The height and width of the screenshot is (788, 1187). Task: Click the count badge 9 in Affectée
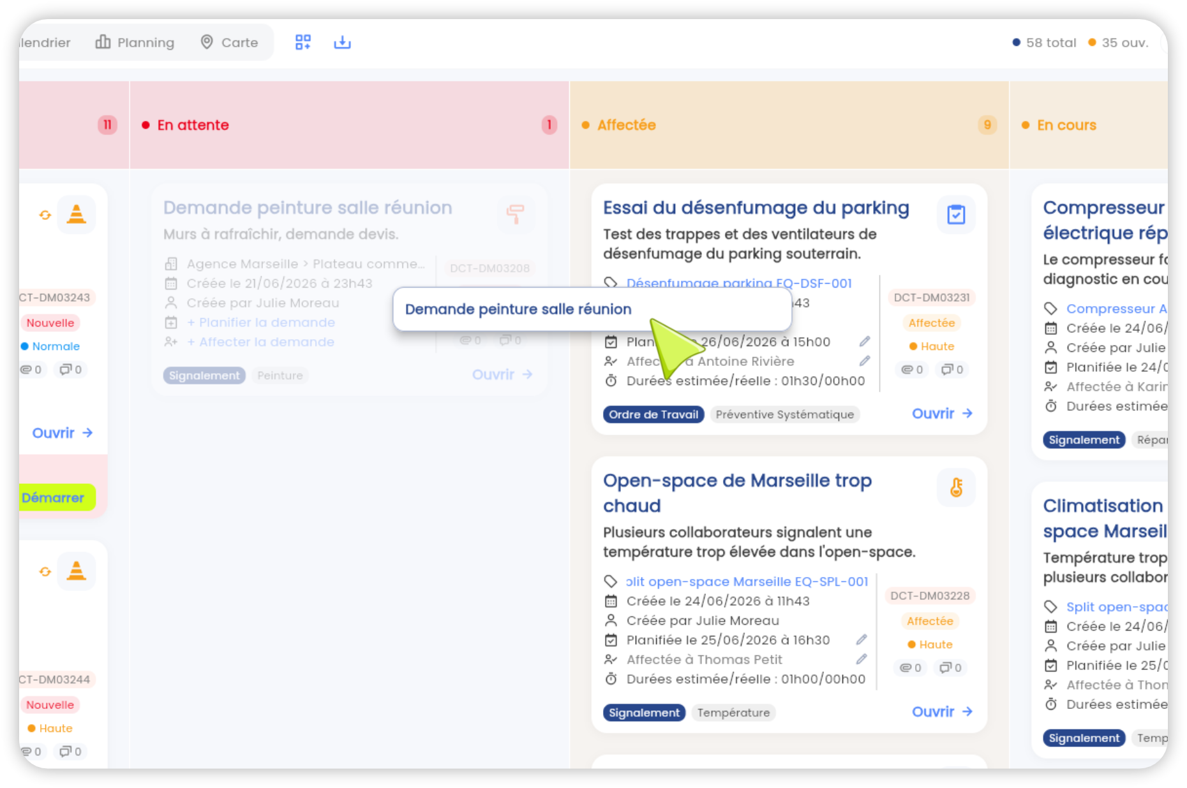pos(987,125)
